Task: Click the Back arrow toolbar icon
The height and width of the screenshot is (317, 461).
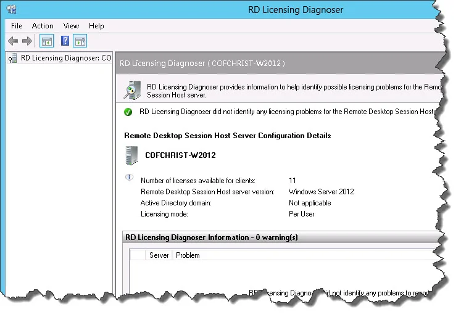Action: point(13,41)
